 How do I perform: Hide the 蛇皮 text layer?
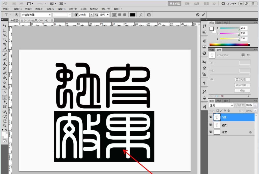point(210,125)
